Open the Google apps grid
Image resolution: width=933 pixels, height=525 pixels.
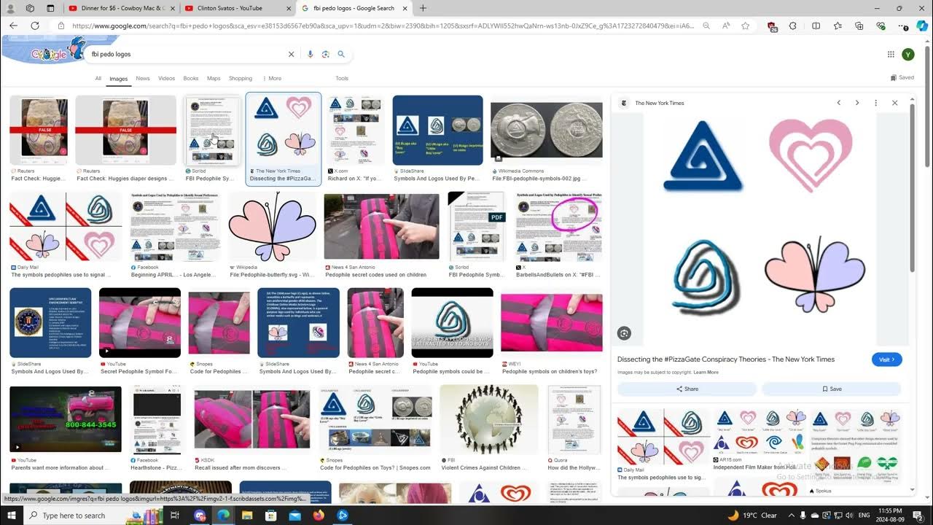pos(891,54)
